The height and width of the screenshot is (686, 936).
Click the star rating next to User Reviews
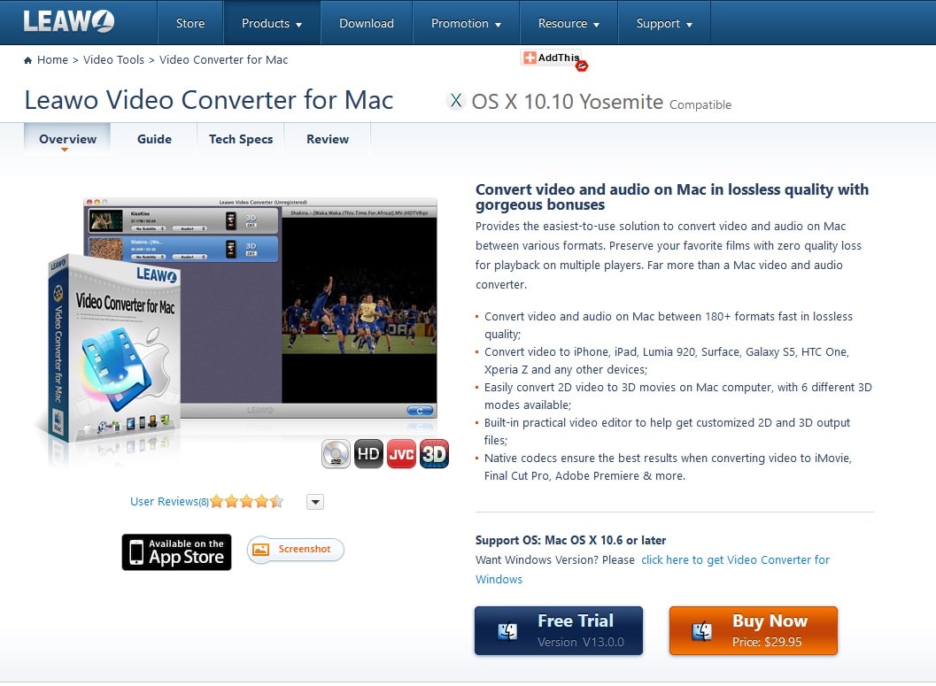[246, 502]
